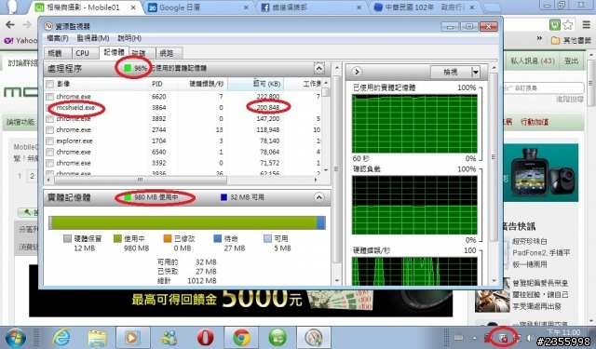Screen dimensions: 596x349
Task: Open the 行動加值 link
Action: click(535, 122)
